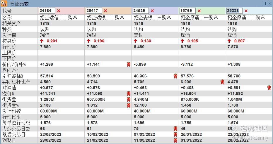The width and height of the screenshot is (273, 144).
Task: Select the 按盘价 row label
Action: [9, 41]
